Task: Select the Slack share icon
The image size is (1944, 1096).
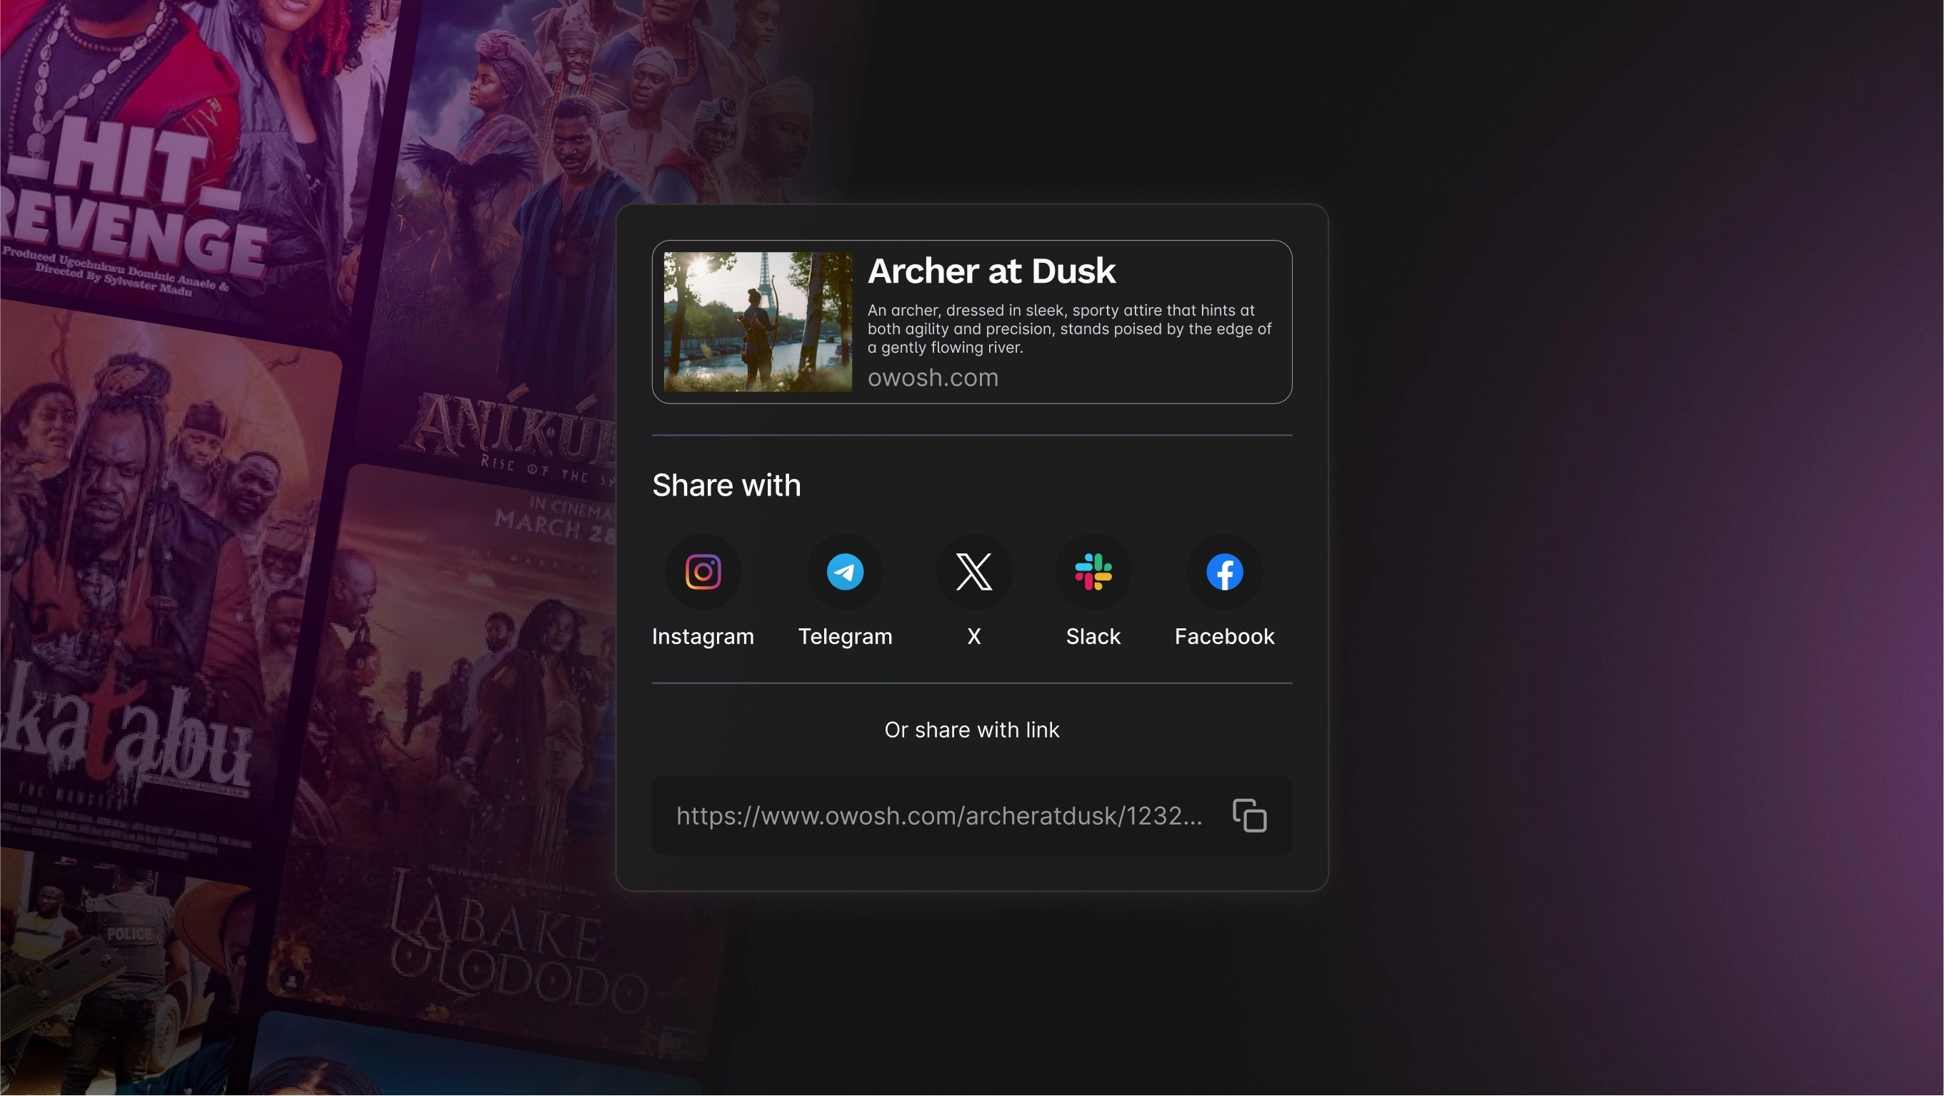Action: click(1093, 572)
